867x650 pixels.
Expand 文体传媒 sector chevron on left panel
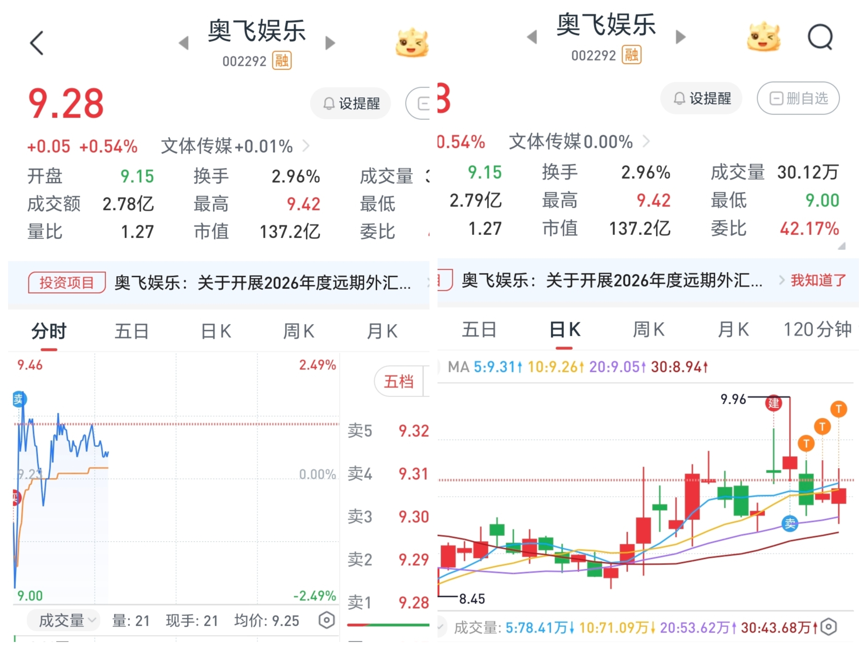coord(306,146)
